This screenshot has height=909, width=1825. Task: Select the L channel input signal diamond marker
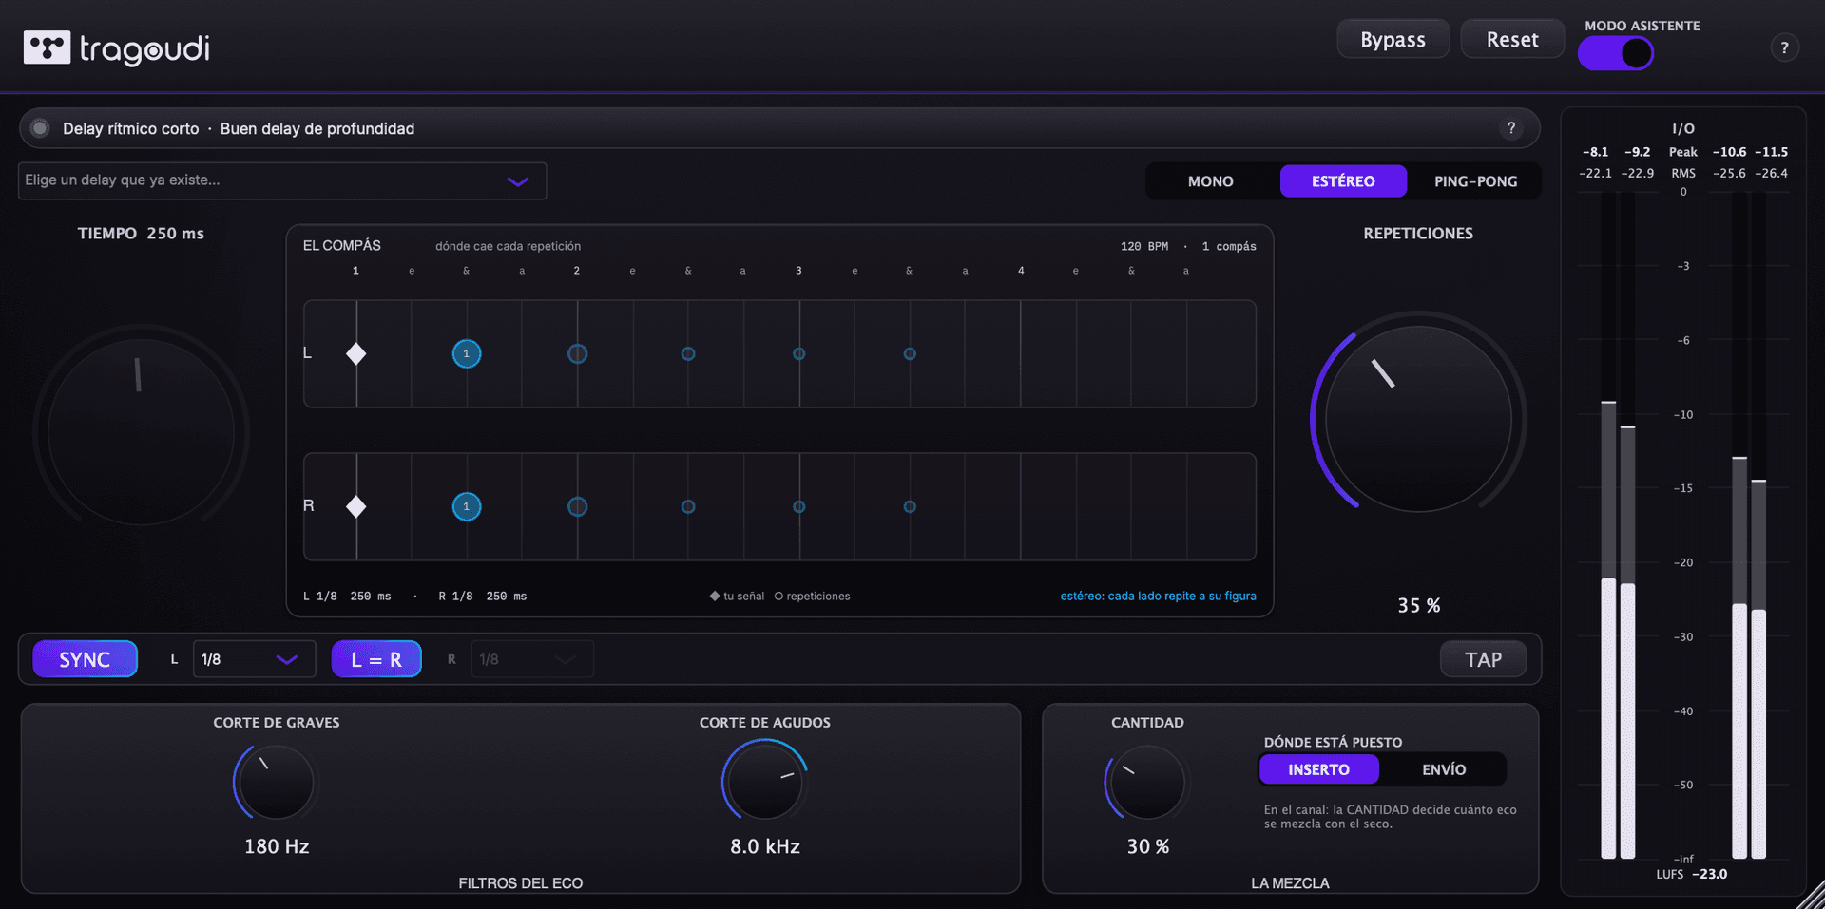tap(356, 353)
